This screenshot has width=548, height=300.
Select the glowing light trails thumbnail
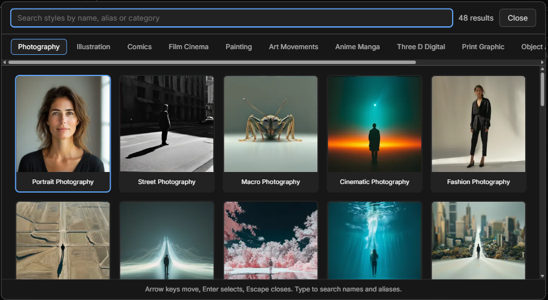tap(167, 240)
